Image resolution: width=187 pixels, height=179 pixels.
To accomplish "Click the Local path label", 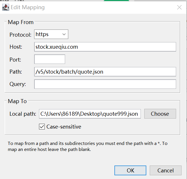I will (23, 114).
